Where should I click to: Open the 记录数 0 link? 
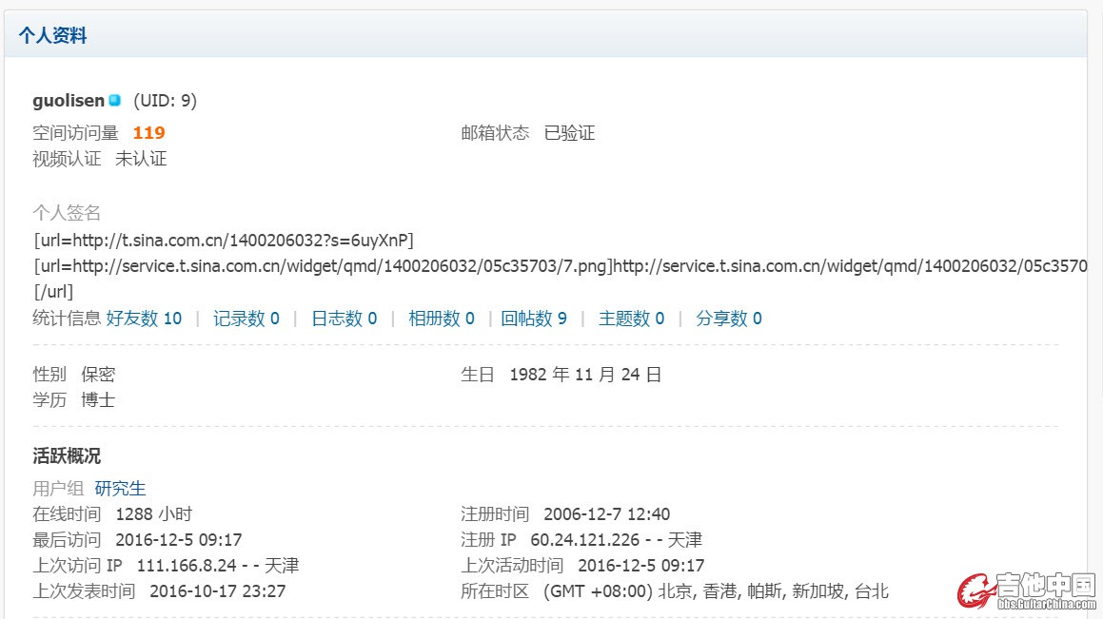tap(246, 319)
